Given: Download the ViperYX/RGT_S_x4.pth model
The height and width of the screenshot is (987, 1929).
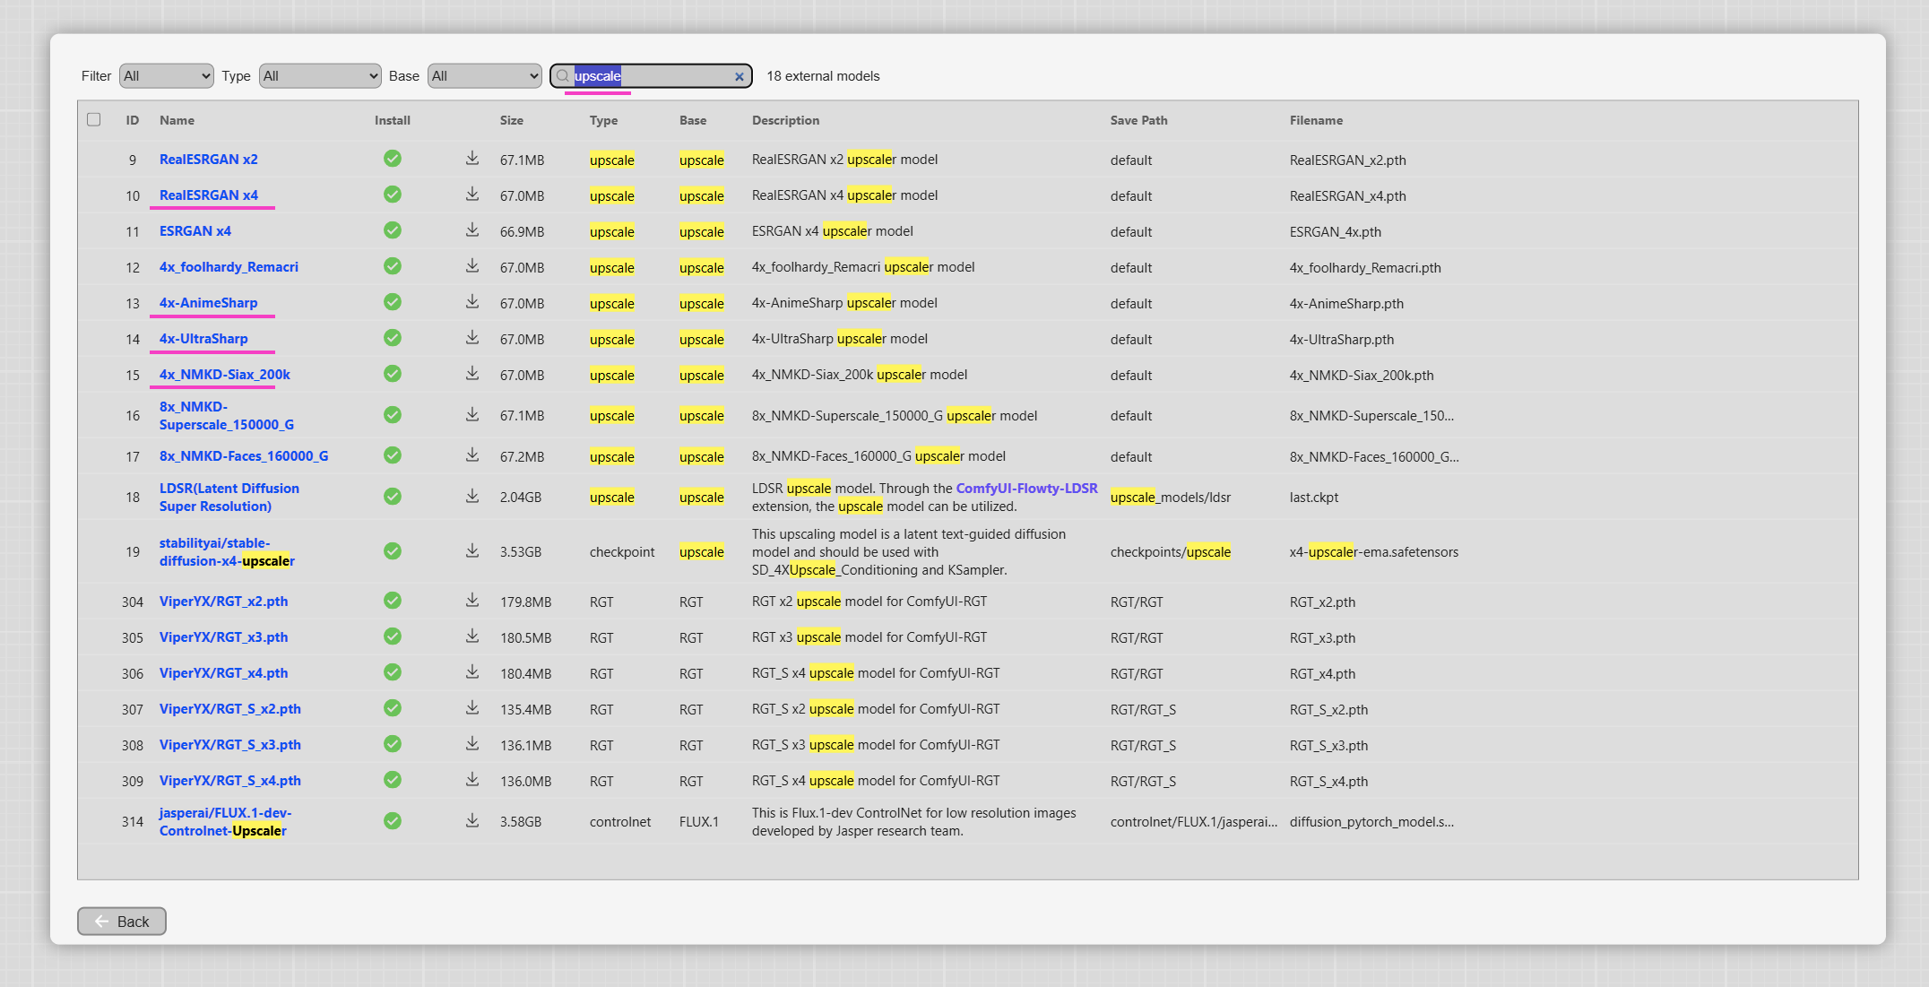Looking at the screenshot, I should point(472,780).
